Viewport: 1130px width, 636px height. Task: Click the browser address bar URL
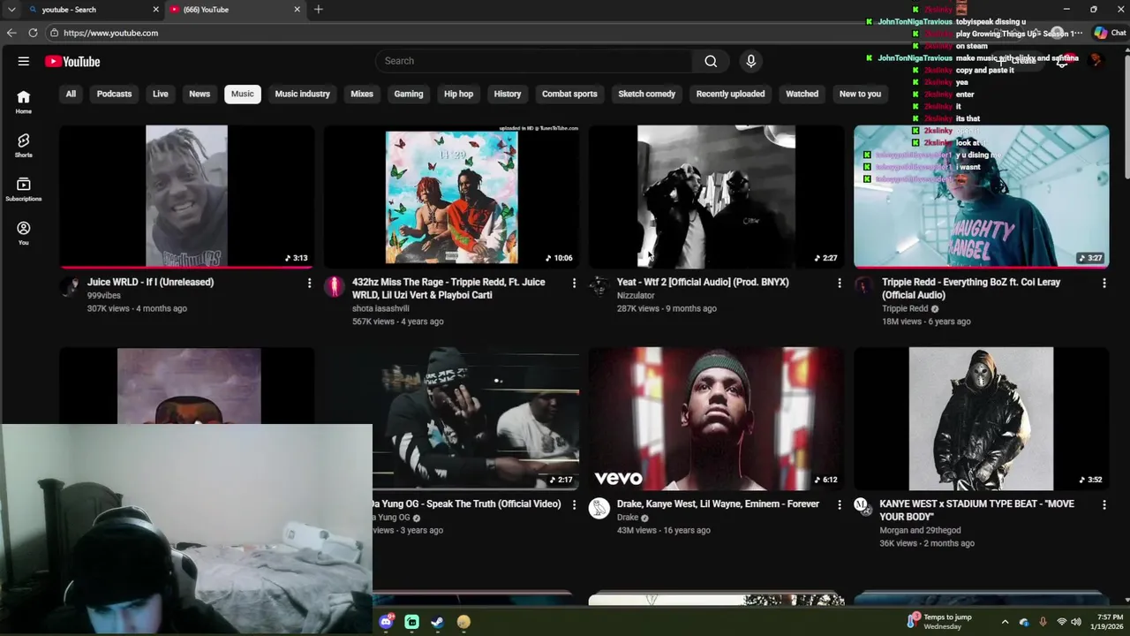tap(110, 33)
